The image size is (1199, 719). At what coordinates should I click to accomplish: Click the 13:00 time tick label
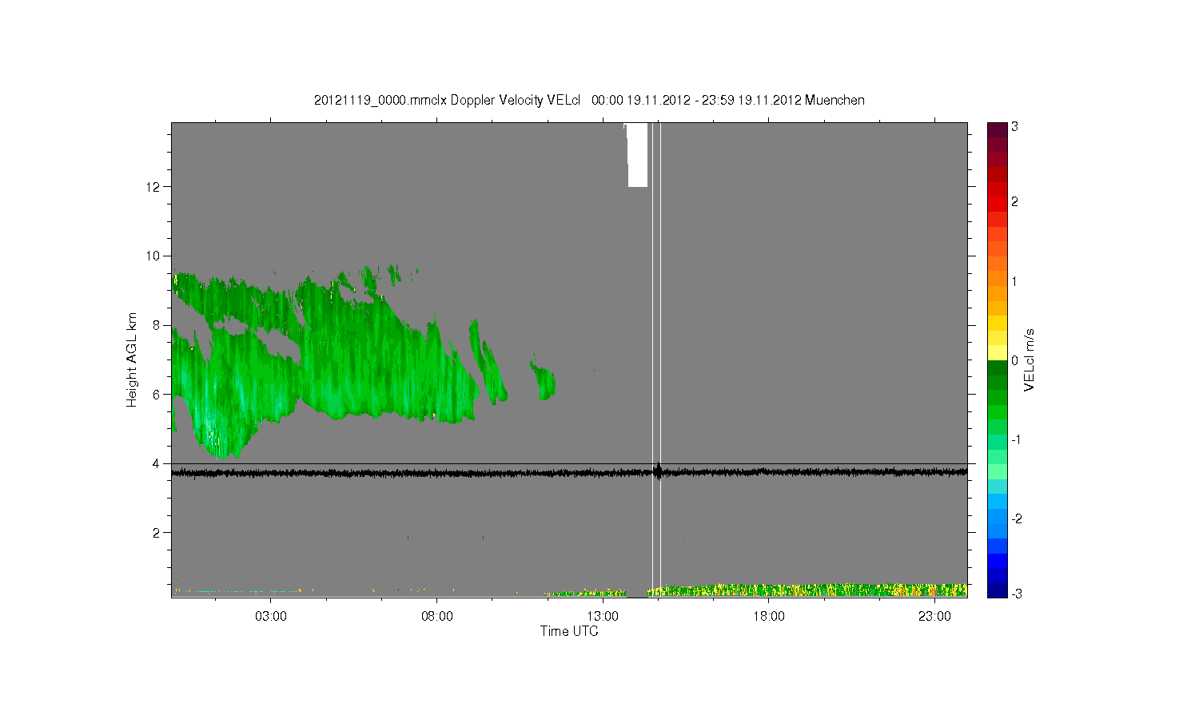click(x=603, y=617)
